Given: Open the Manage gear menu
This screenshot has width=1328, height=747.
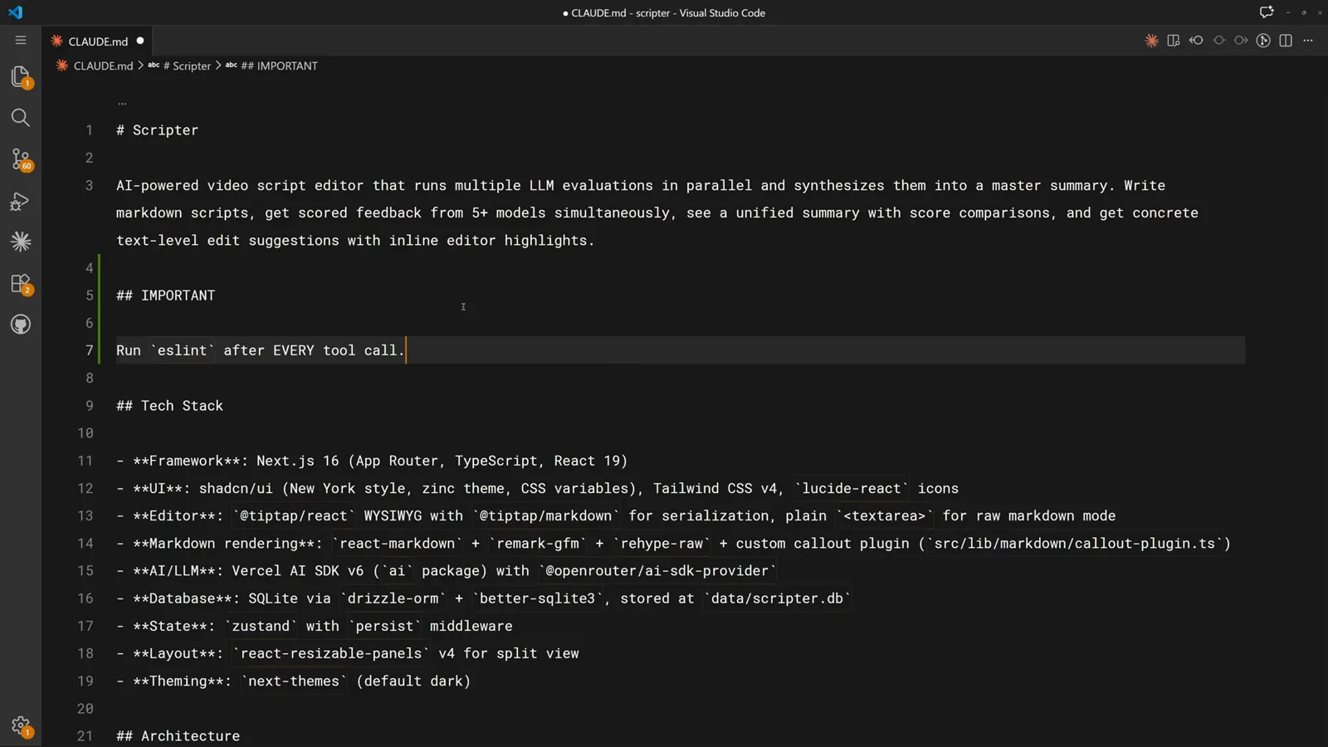Looking at the screenshot, I should pyautogui.click(x=21, y=726).
